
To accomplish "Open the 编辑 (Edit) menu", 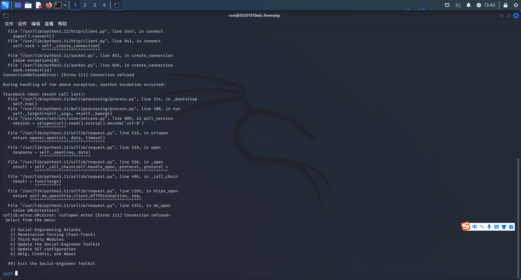I will (36, 24).
